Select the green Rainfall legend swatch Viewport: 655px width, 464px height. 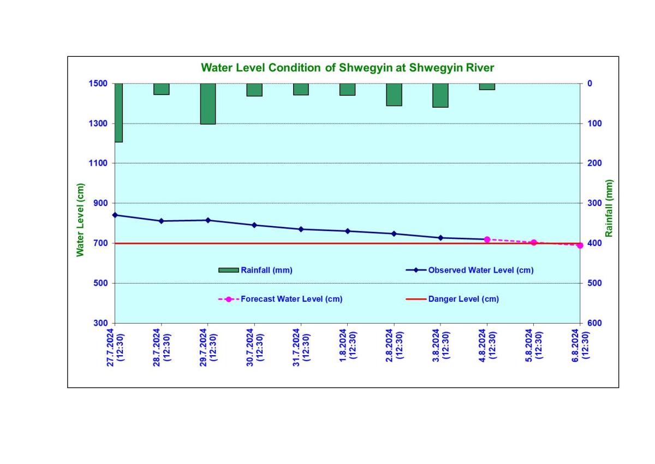pyautogui.click(x=228, y=270)
